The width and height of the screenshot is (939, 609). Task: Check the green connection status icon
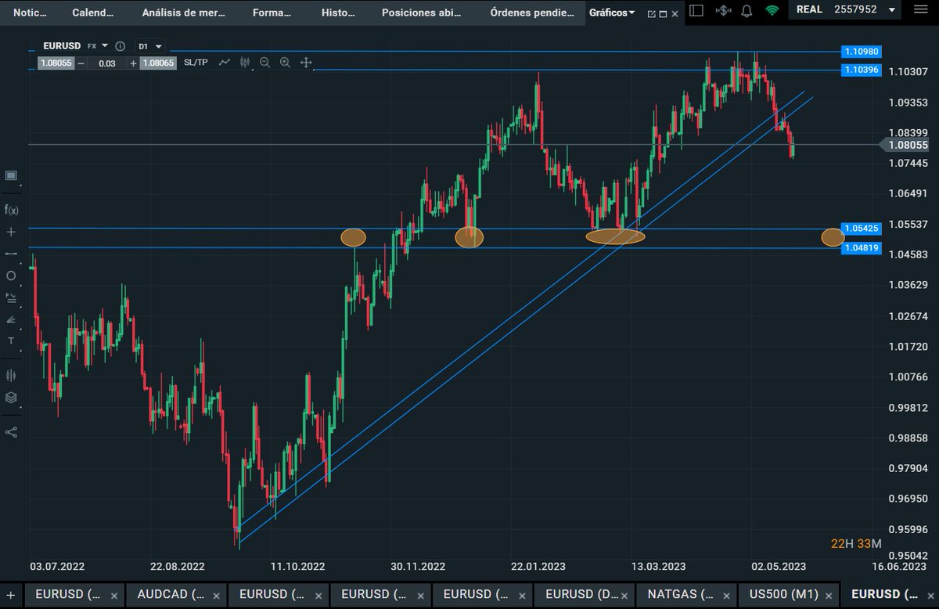(772, 10)
